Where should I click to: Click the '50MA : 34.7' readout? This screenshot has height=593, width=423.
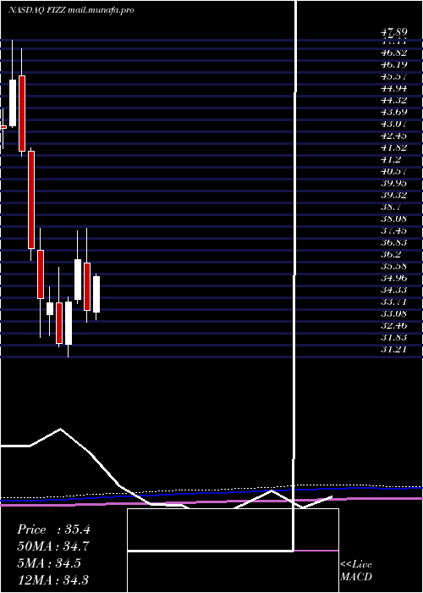pos(53,546)
